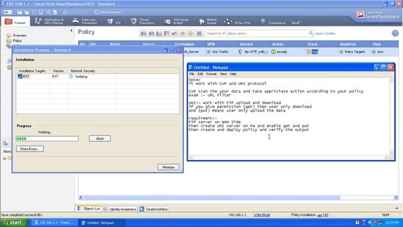Click the second add-rule icon in Policy toolbar

click(x=152, y=33)
